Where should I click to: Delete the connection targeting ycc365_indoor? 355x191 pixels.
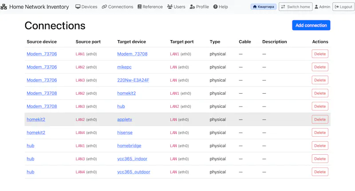(320, 159)
